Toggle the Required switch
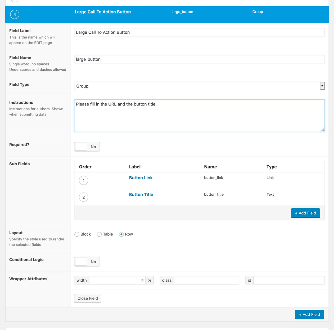 coord(87,147)
